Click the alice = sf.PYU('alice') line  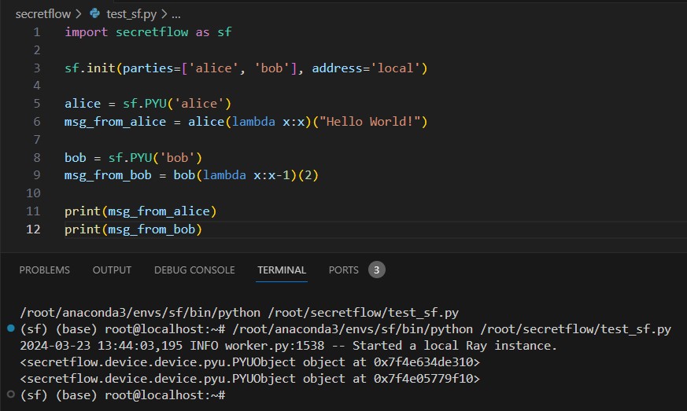coord(148,104)
